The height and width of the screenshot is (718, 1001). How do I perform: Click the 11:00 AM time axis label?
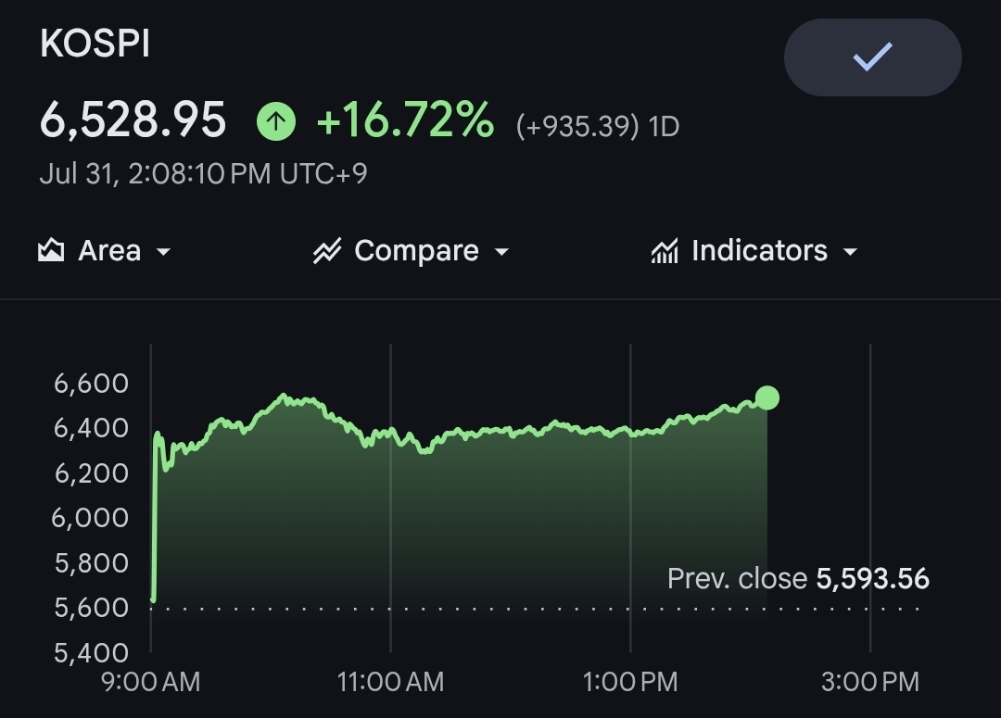[x=391, y=682]
